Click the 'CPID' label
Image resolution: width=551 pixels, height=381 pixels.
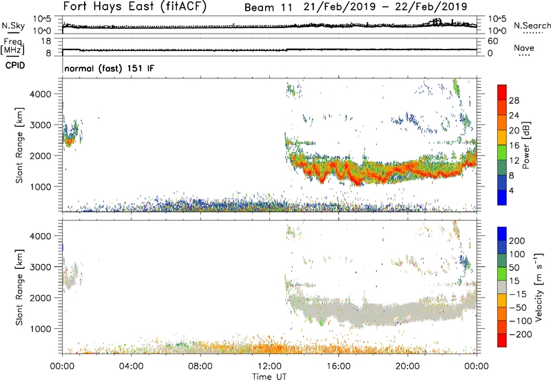point(15,65)
